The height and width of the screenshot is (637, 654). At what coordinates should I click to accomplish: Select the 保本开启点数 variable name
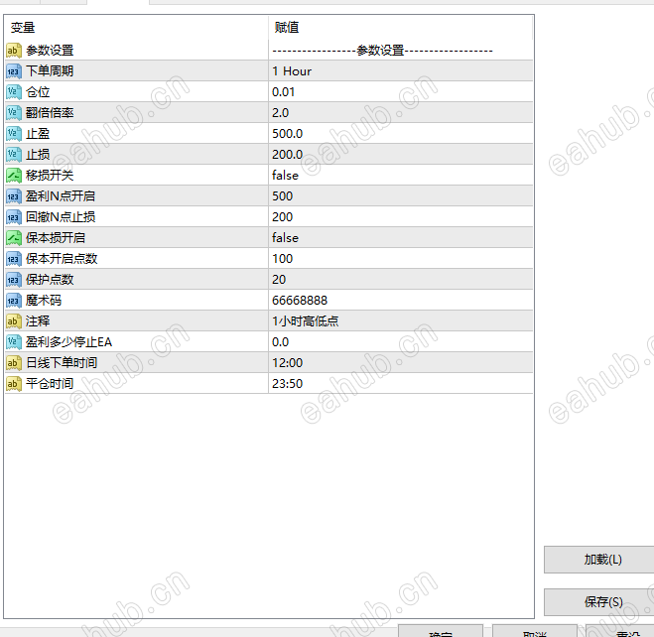(x=62, y=258)
